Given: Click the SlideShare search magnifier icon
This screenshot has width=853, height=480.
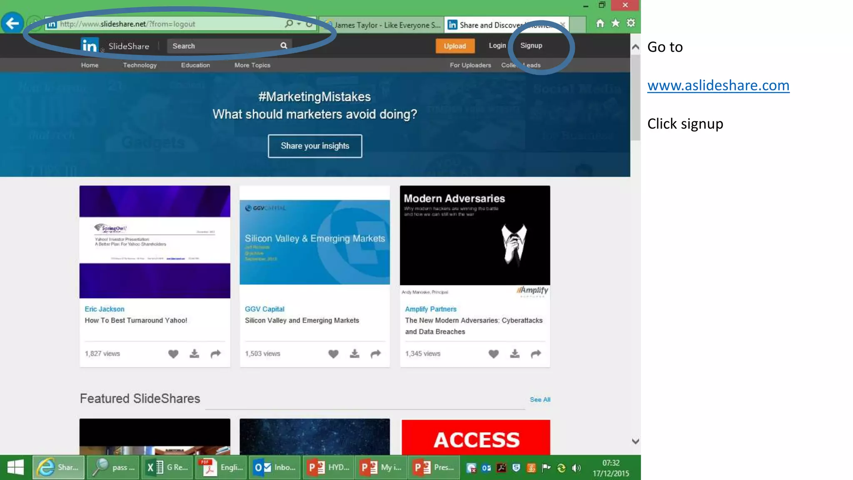Looking at the screenshot, I should (284, 46).
